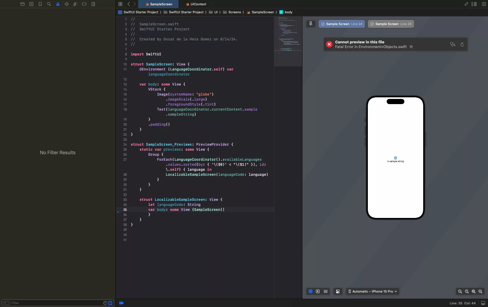488x307 pixels.
Task: Zoom canvas to 100 percent
Action: tap(467, 291)
